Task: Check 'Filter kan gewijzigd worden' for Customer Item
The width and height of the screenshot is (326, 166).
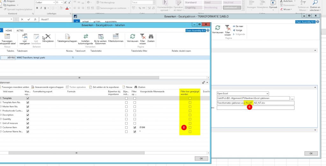Action: pyautogui.click(x=190, y=128)
